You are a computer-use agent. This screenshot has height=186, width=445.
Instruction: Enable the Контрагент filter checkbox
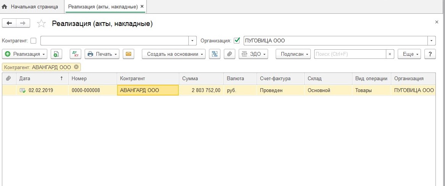click(34, 40)
